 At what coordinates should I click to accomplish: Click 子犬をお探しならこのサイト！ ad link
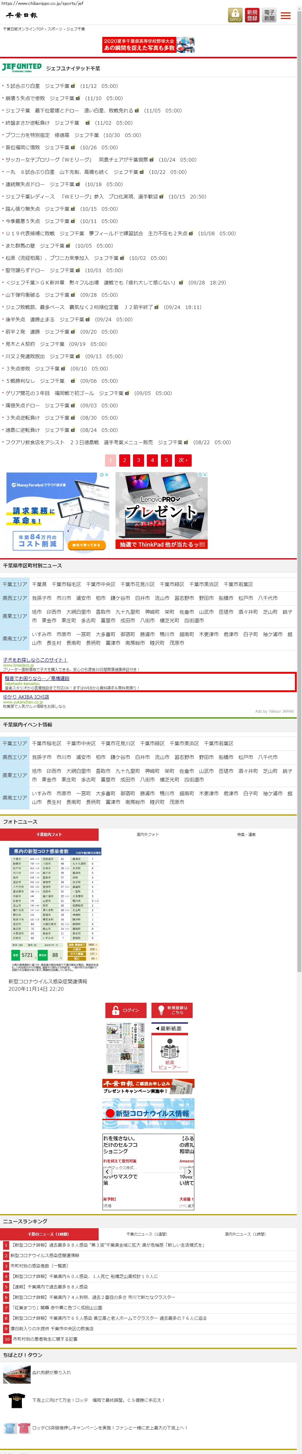coord(35,659)
